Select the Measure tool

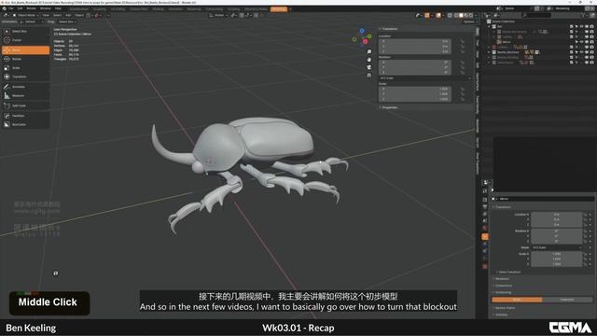tap(25, 95)
